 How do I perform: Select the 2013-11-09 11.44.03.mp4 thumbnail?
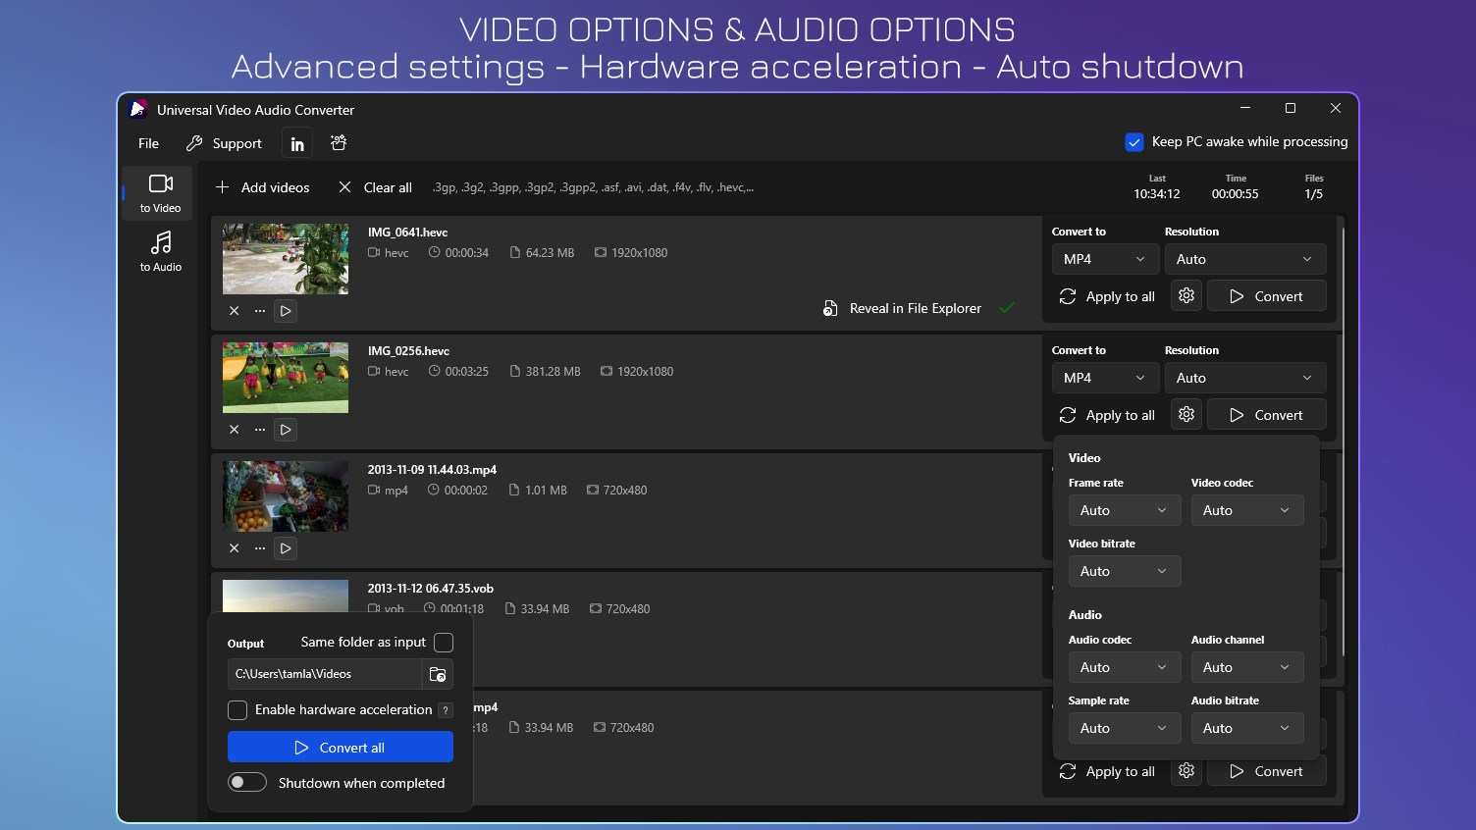click(x=286, y=496)
